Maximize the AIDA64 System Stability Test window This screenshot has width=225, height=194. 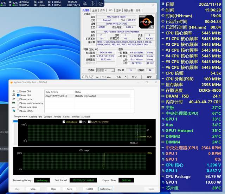point(147,82)
